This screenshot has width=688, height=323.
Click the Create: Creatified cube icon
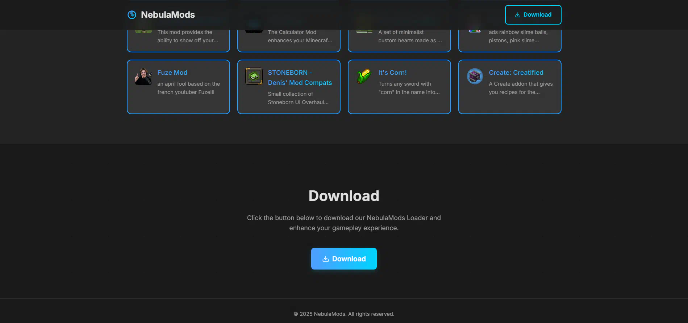475,77
